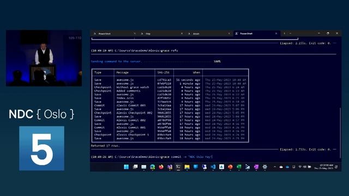The height and width of the screenshot is (196, 349).
Task: Click the 'Without grace watch' message
Action: click(x=133, y=87)
